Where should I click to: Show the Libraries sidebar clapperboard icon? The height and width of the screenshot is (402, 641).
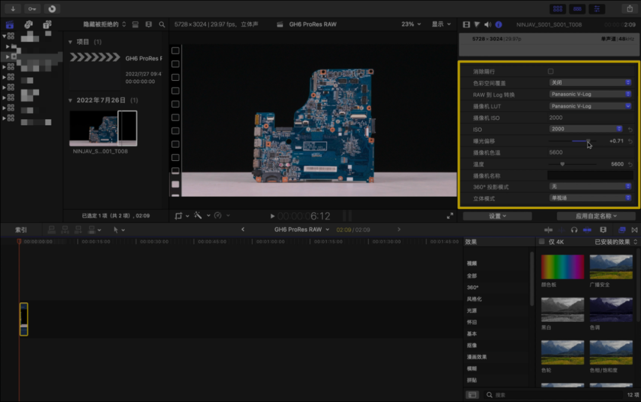tap(10, 24)
